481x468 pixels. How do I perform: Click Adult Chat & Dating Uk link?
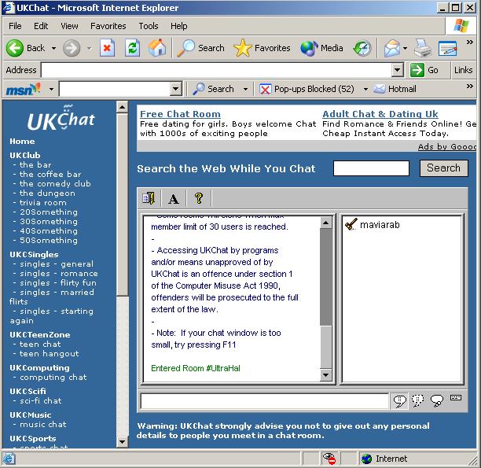click(x=380, y=114)
